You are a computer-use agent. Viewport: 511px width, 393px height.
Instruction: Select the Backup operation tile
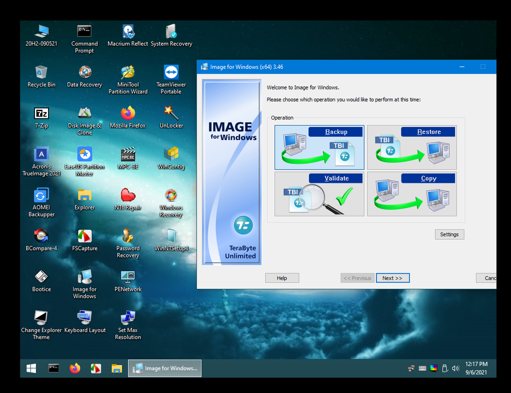click(x=319, y=147)
